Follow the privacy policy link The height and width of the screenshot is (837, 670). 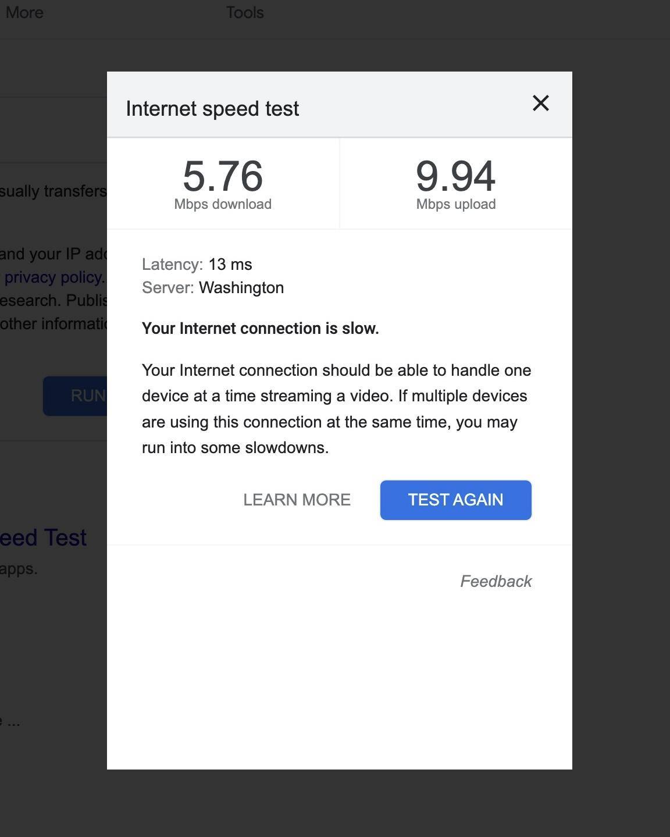pyautogui.click(x=54, y=277)
